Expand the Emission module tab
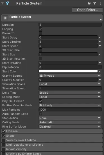This screenshot has width=104, height=155. [x=52, y=131]
